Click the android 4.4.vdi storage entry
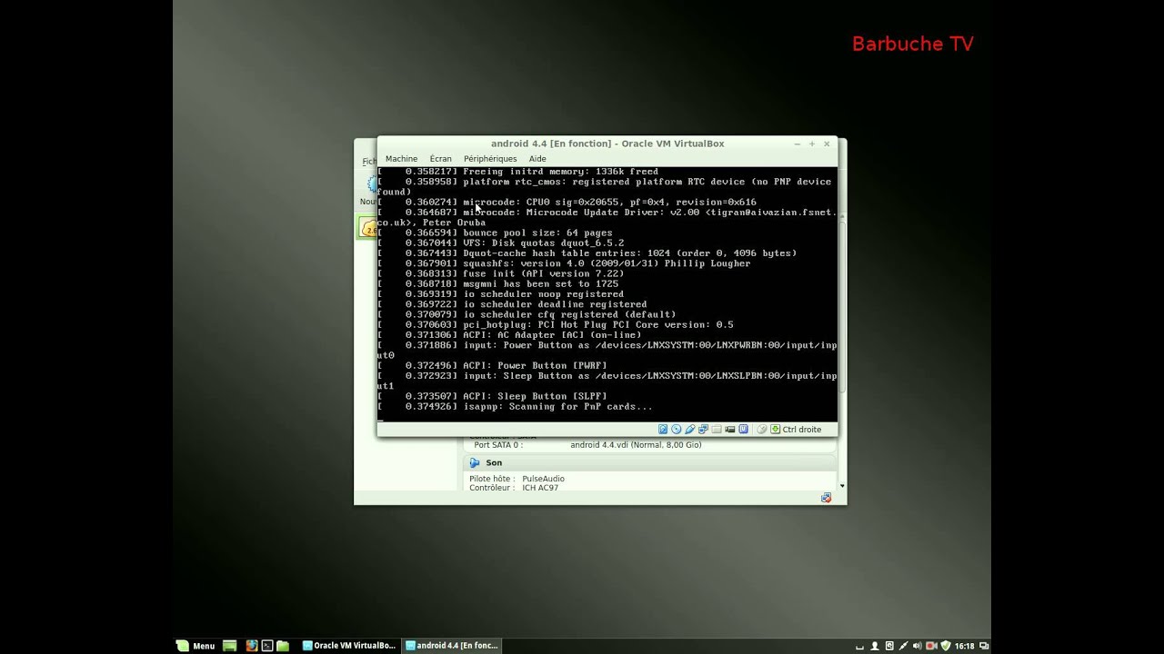The width and height of the screenshot is (1164, 654). (636, 445)
